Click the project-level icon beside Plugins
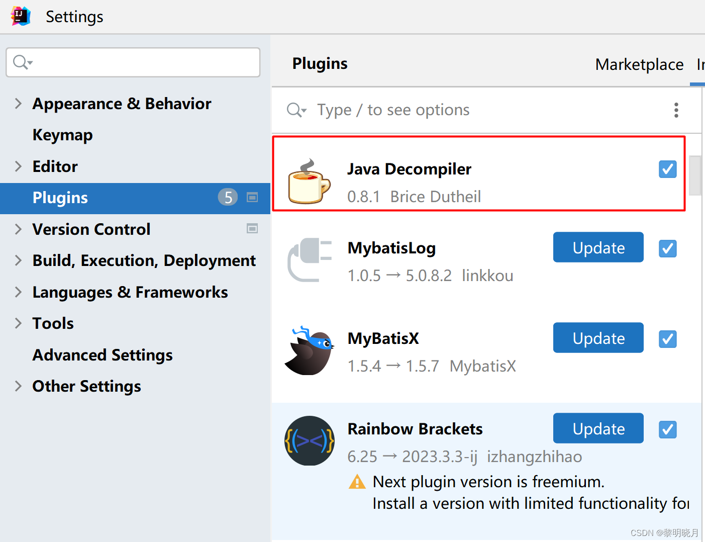The width and height of the screenshot is (705, 542). coord(252,198)
